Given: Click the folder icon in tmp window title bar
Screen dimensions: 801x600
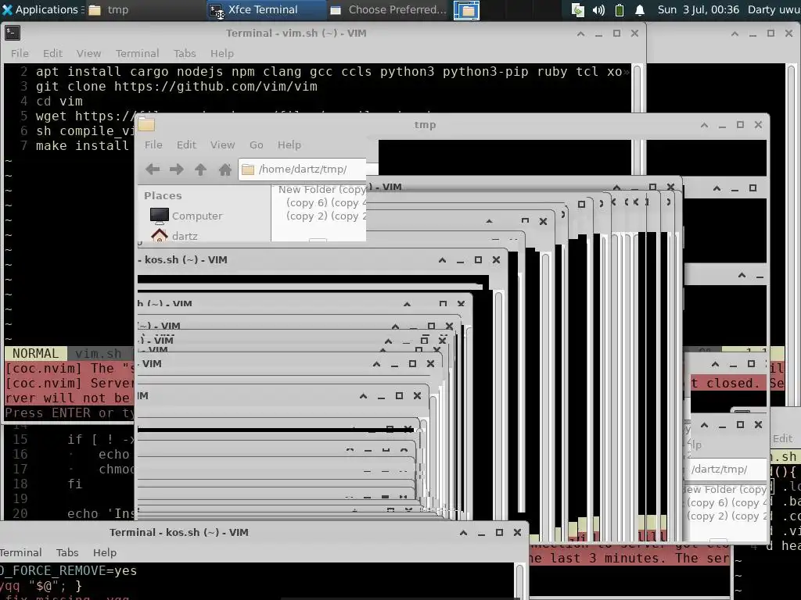Looking at the screenshot, I should pyautogui.click(x=146, y=124).
